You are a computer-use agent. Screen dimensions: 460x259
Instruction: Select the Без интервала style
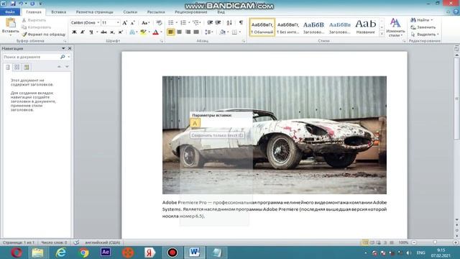tap(288, 27)
